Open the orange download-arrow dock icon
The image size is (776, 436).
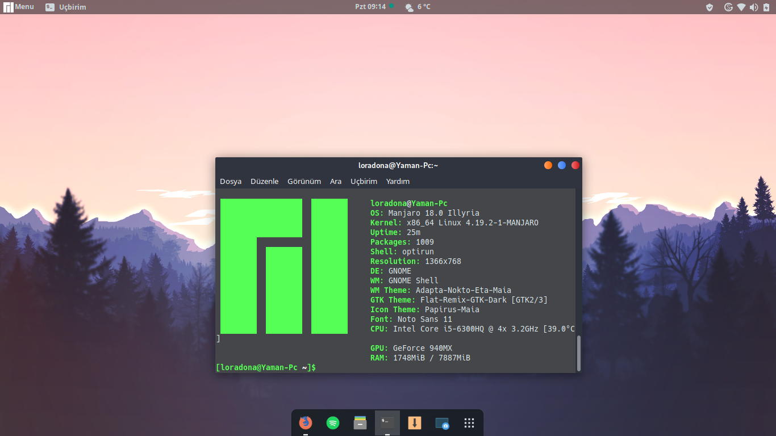click(x=415, y=423)
